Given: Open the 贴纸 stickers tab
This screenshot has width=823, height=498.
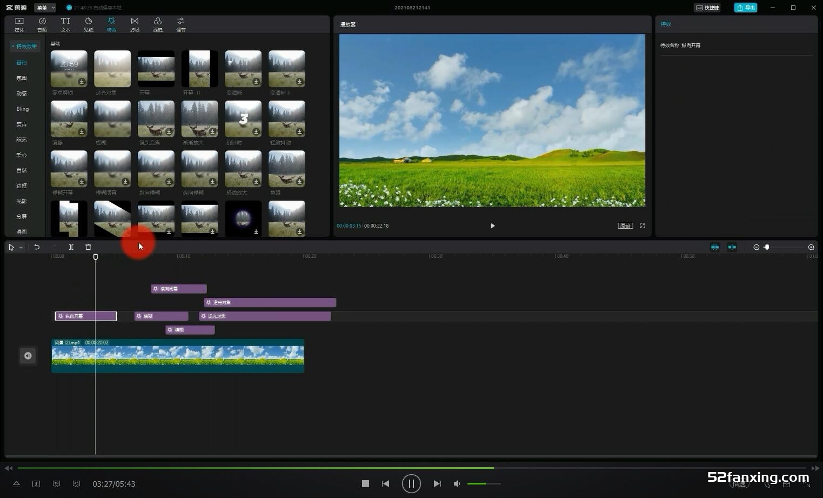Looking at the screenshot, I should [89, 24].
